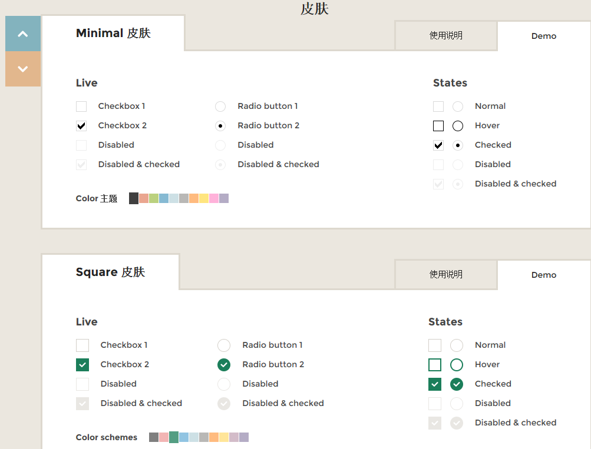The height and width of the screenshot is (449, 591).
Task: Choose light aero swatch in Square Color schemes
Action: pyautogui.click(x=194, y=437)
